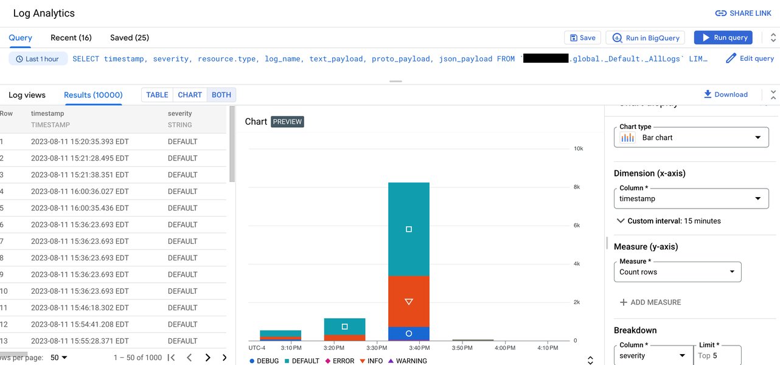Click timestamp 2023-08-11 15:54:41.208 EDT cell
This screenshot has width=780, height=365.
[80, 324]
